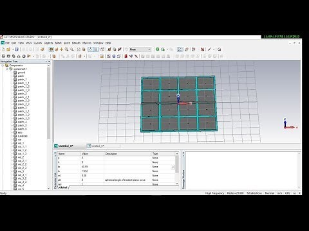Click the second magnifier zoom icon
Image resolution: width=309 pixels, height=231 pixels.
tap(72, 49)
